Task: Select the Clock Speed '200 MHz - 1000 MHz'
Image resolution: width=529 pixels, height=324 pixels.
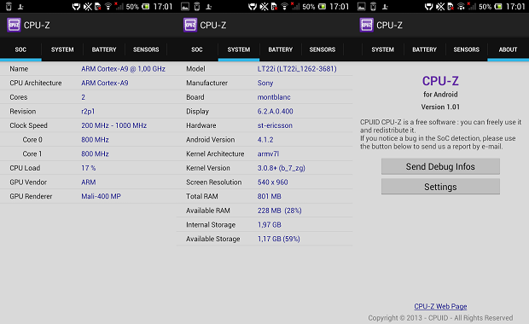Action: (113, 125)
